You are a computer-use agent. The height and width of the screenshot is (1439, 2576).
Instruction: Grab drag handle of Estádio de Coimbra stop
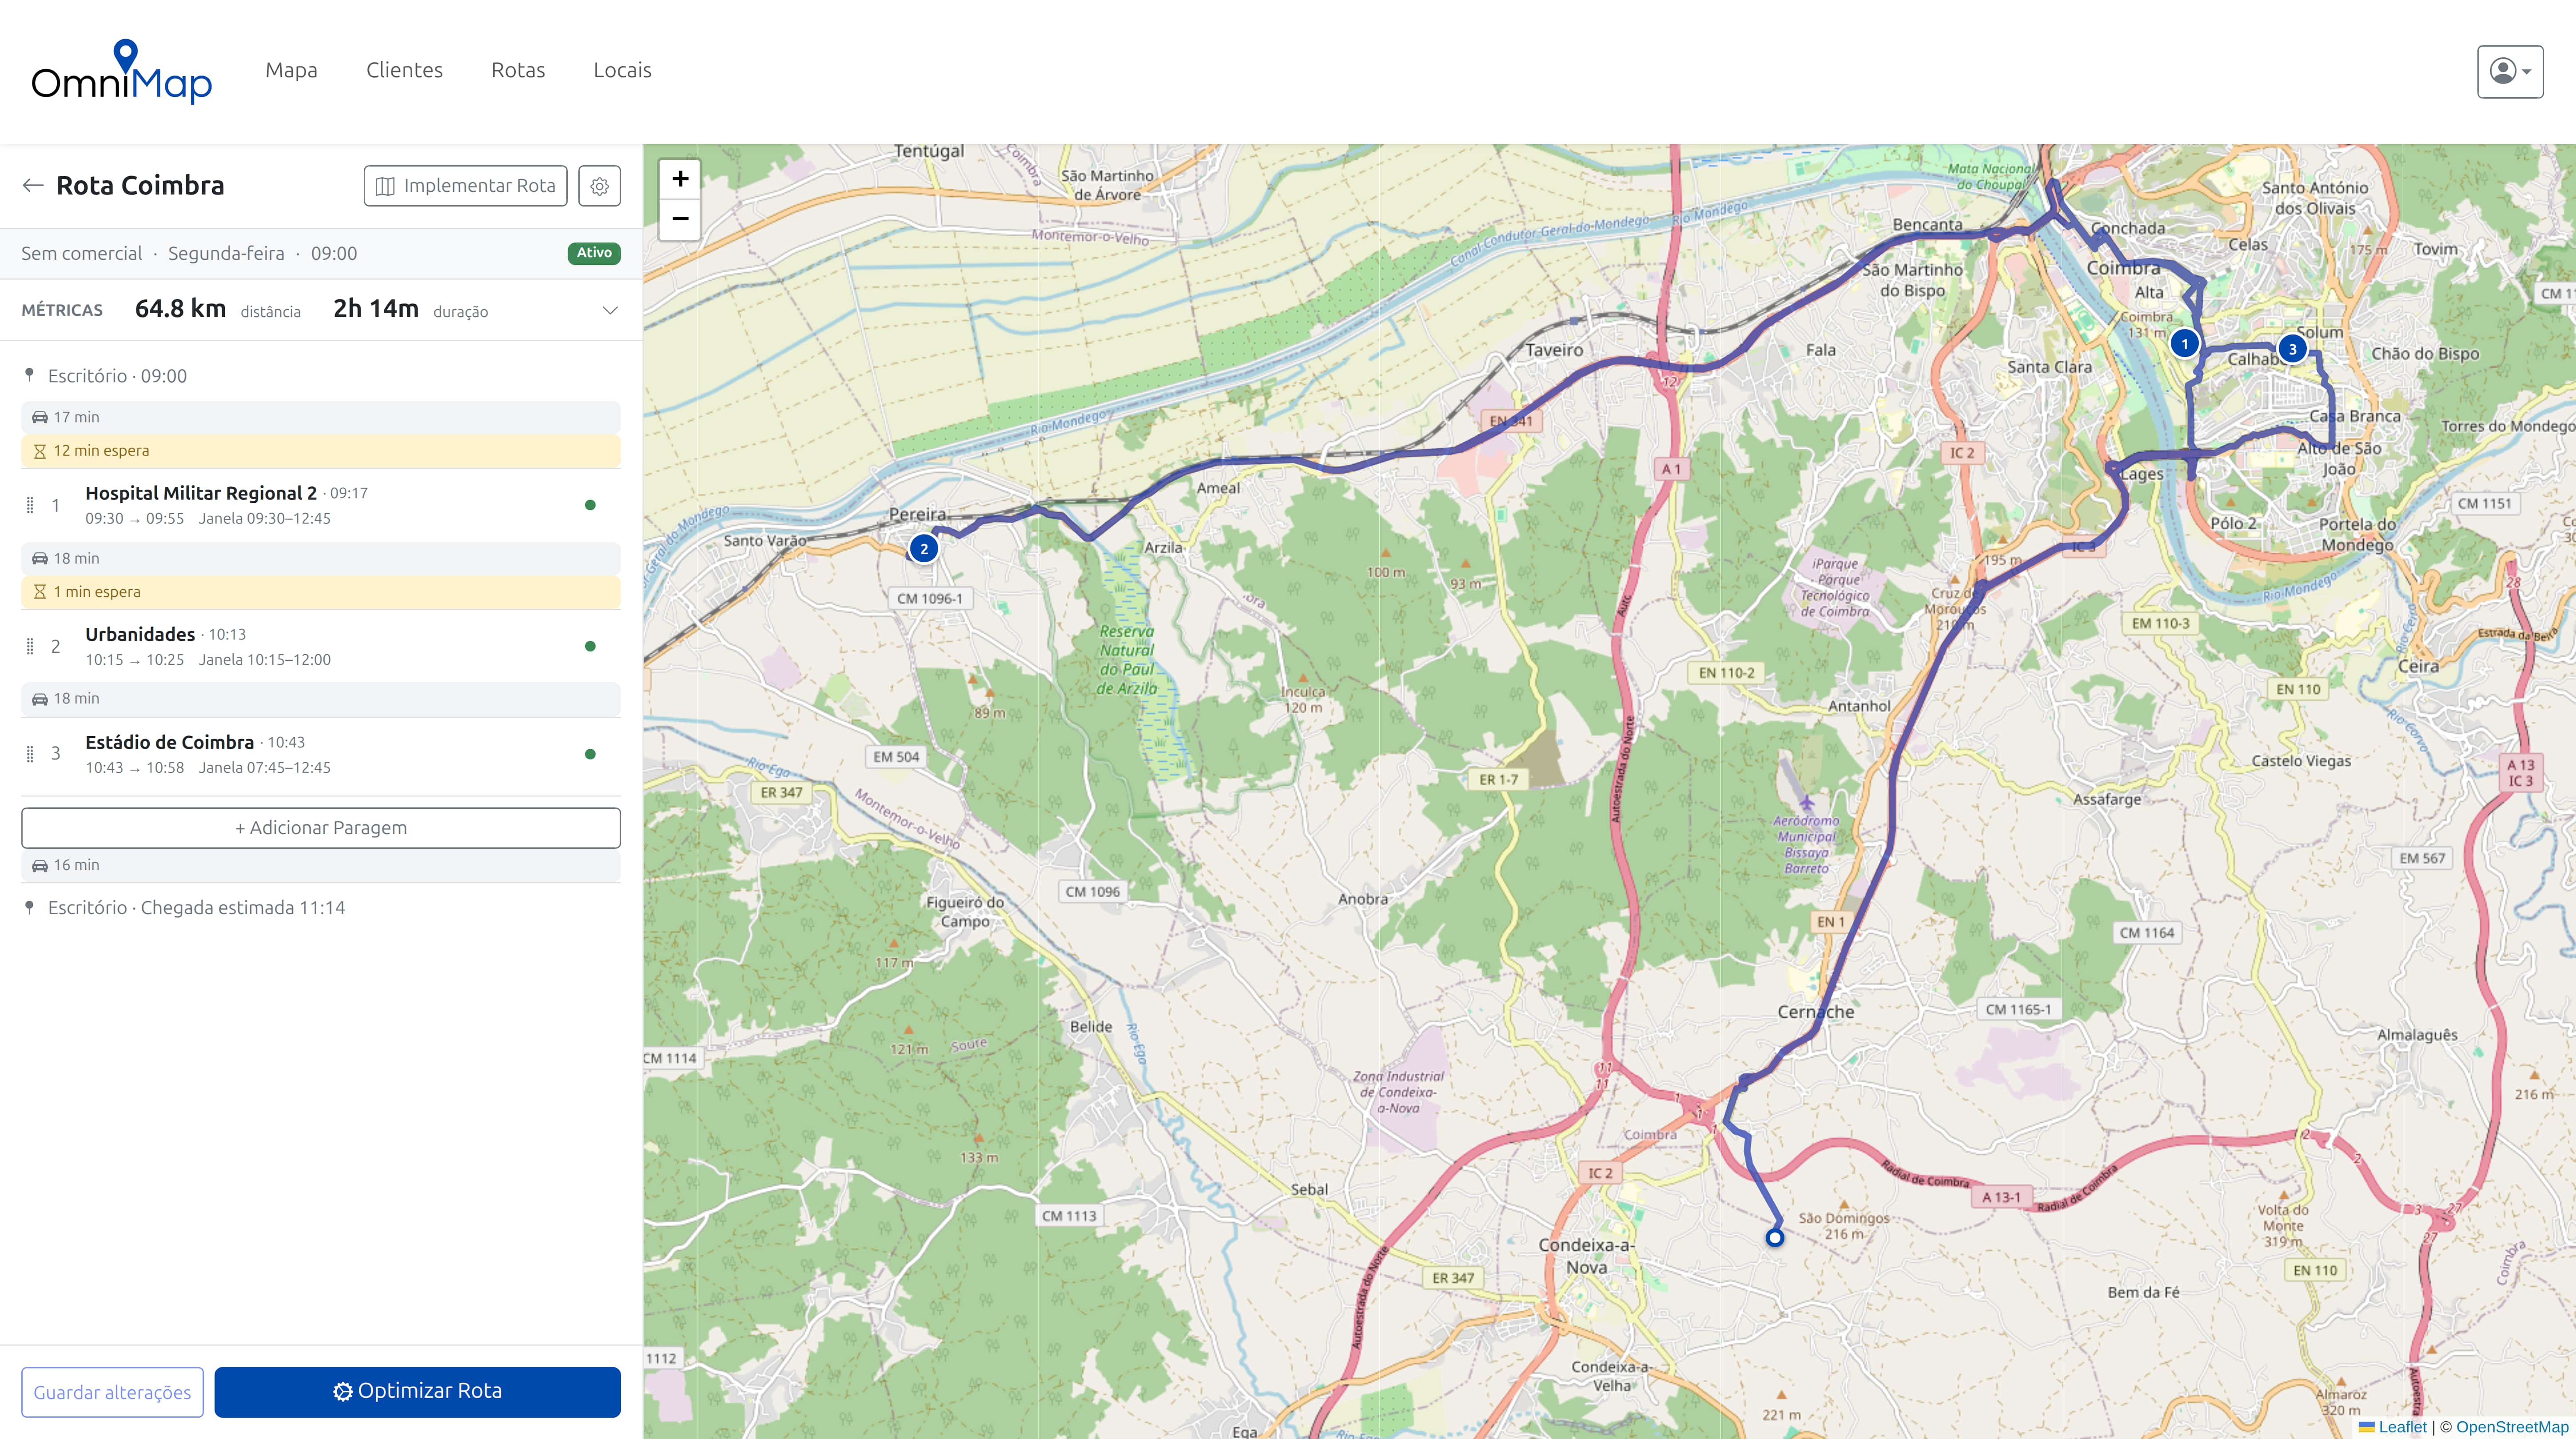click(30, 754)
